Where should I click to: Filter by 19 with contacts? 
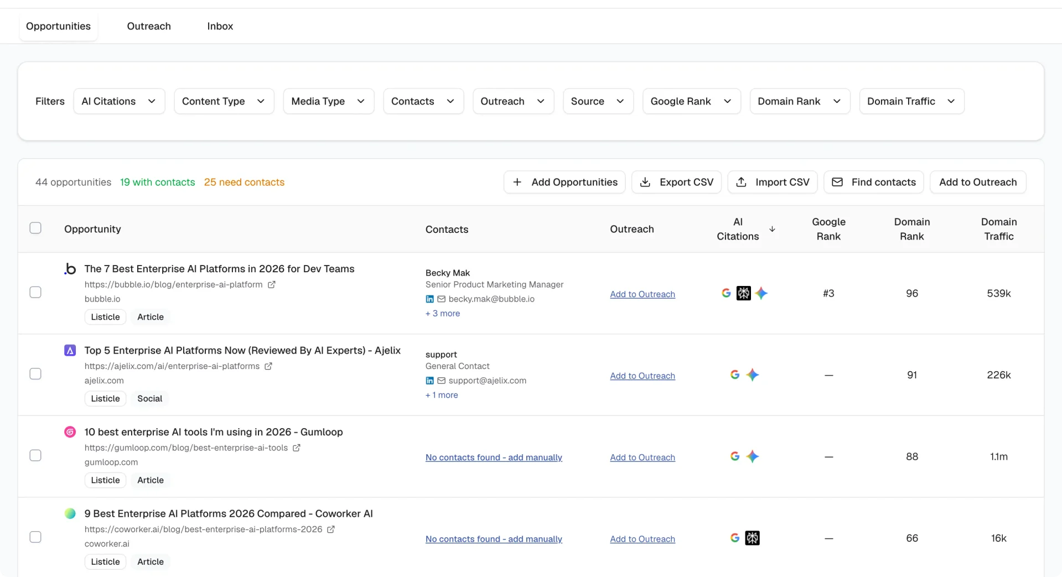pyautogui.click(x=158, y=182)
